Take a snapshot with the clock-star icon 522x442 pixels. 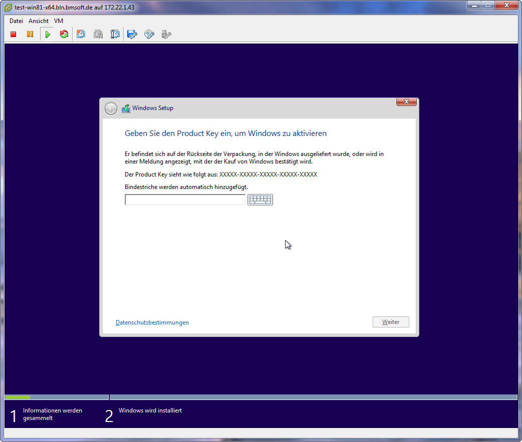pyautogui.click(x=81, y=34)
